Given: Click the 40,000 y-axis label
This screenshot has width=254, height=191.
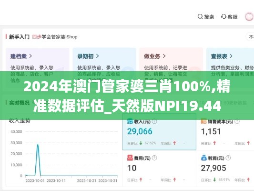Looking at the screenshot, I should tap(16, 132).
